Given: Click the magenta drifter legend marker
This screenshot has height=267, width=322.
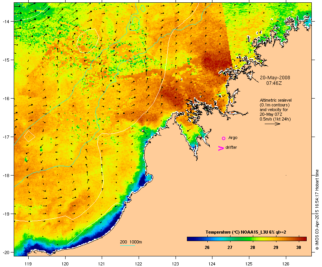Looking at the screenshot, I should [221, 148].
